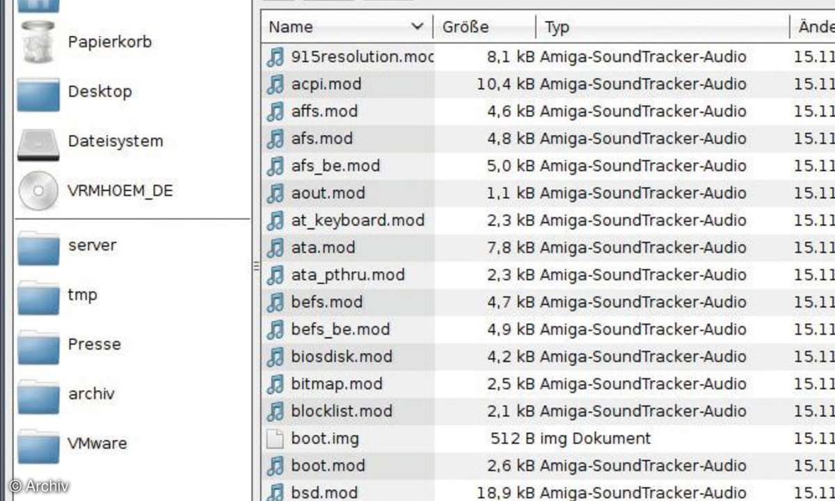
Task: Click the audio icon of bsd.mod
Action: [276, 491]
